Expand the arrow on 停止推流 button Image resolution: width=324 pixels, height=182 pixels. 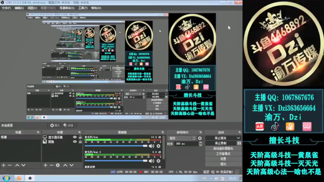click(x=239, y=138)
